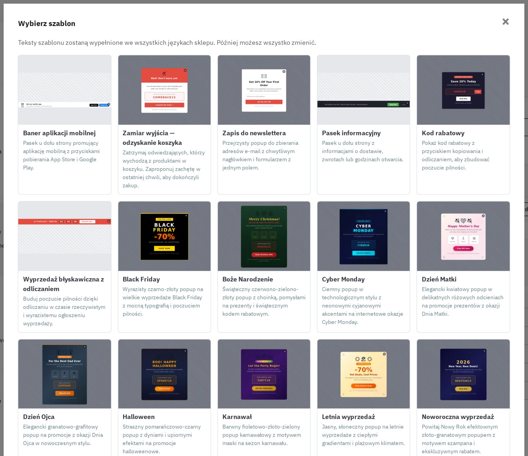
Task: Select the Merry Christmas template preview
Action: [264, 236]
